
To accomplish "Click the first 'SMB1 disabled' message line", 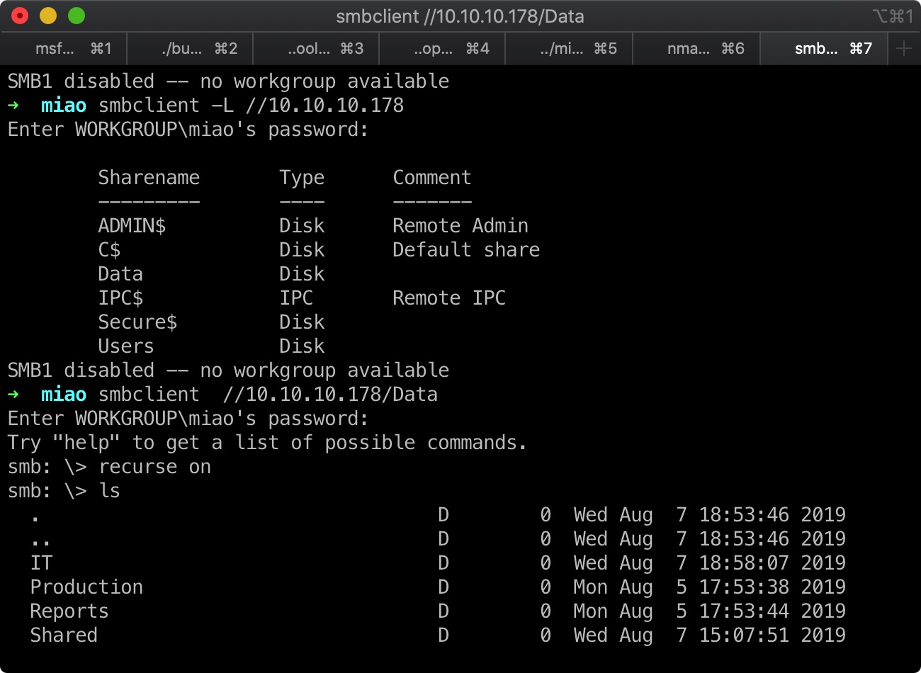I will pyautogui.click(x=228, y=81).
